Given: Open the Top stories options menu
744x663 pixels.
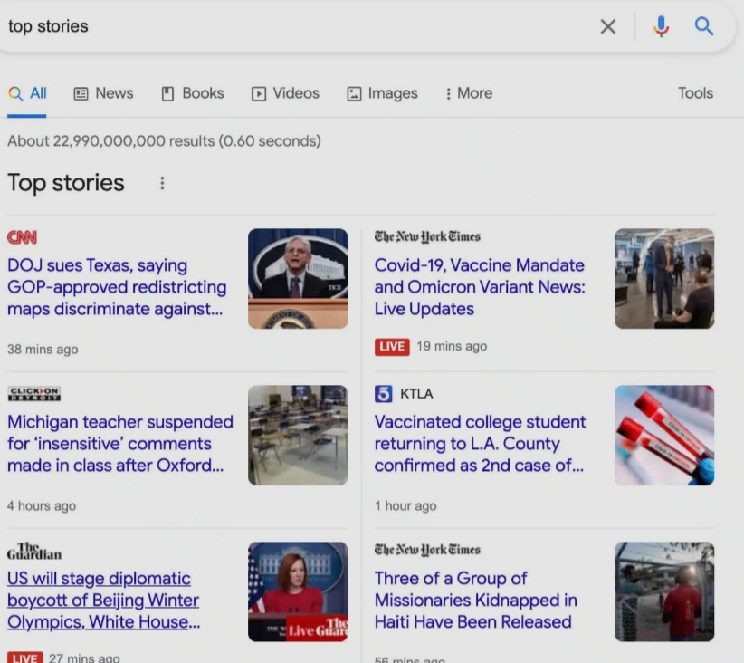Looking at the screenshot, I should (x=161, y=182).
